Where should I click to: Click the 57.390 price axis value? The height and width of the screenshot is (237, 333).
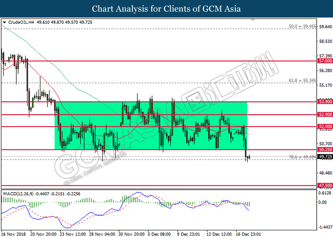click(325, 56)
